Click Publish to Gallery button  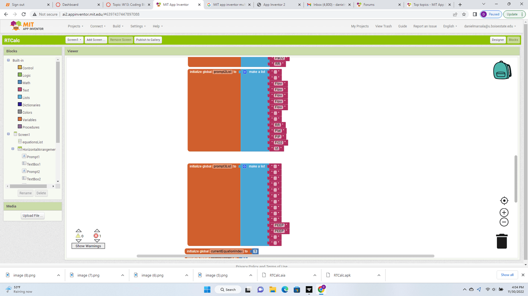tap(148, 40)
